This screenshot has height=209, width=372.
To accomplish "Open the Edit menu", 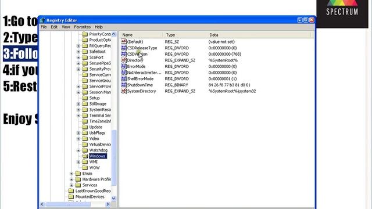I will tap(54, 27).
